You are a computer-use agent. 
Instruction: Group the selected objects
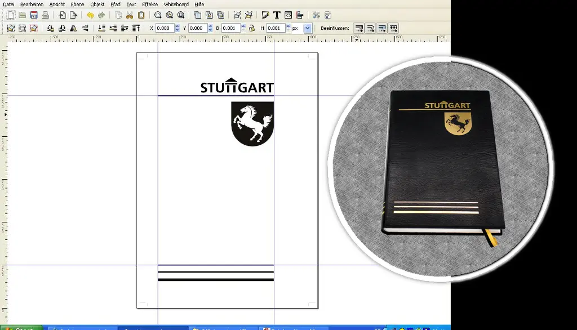tap(237, 15)
